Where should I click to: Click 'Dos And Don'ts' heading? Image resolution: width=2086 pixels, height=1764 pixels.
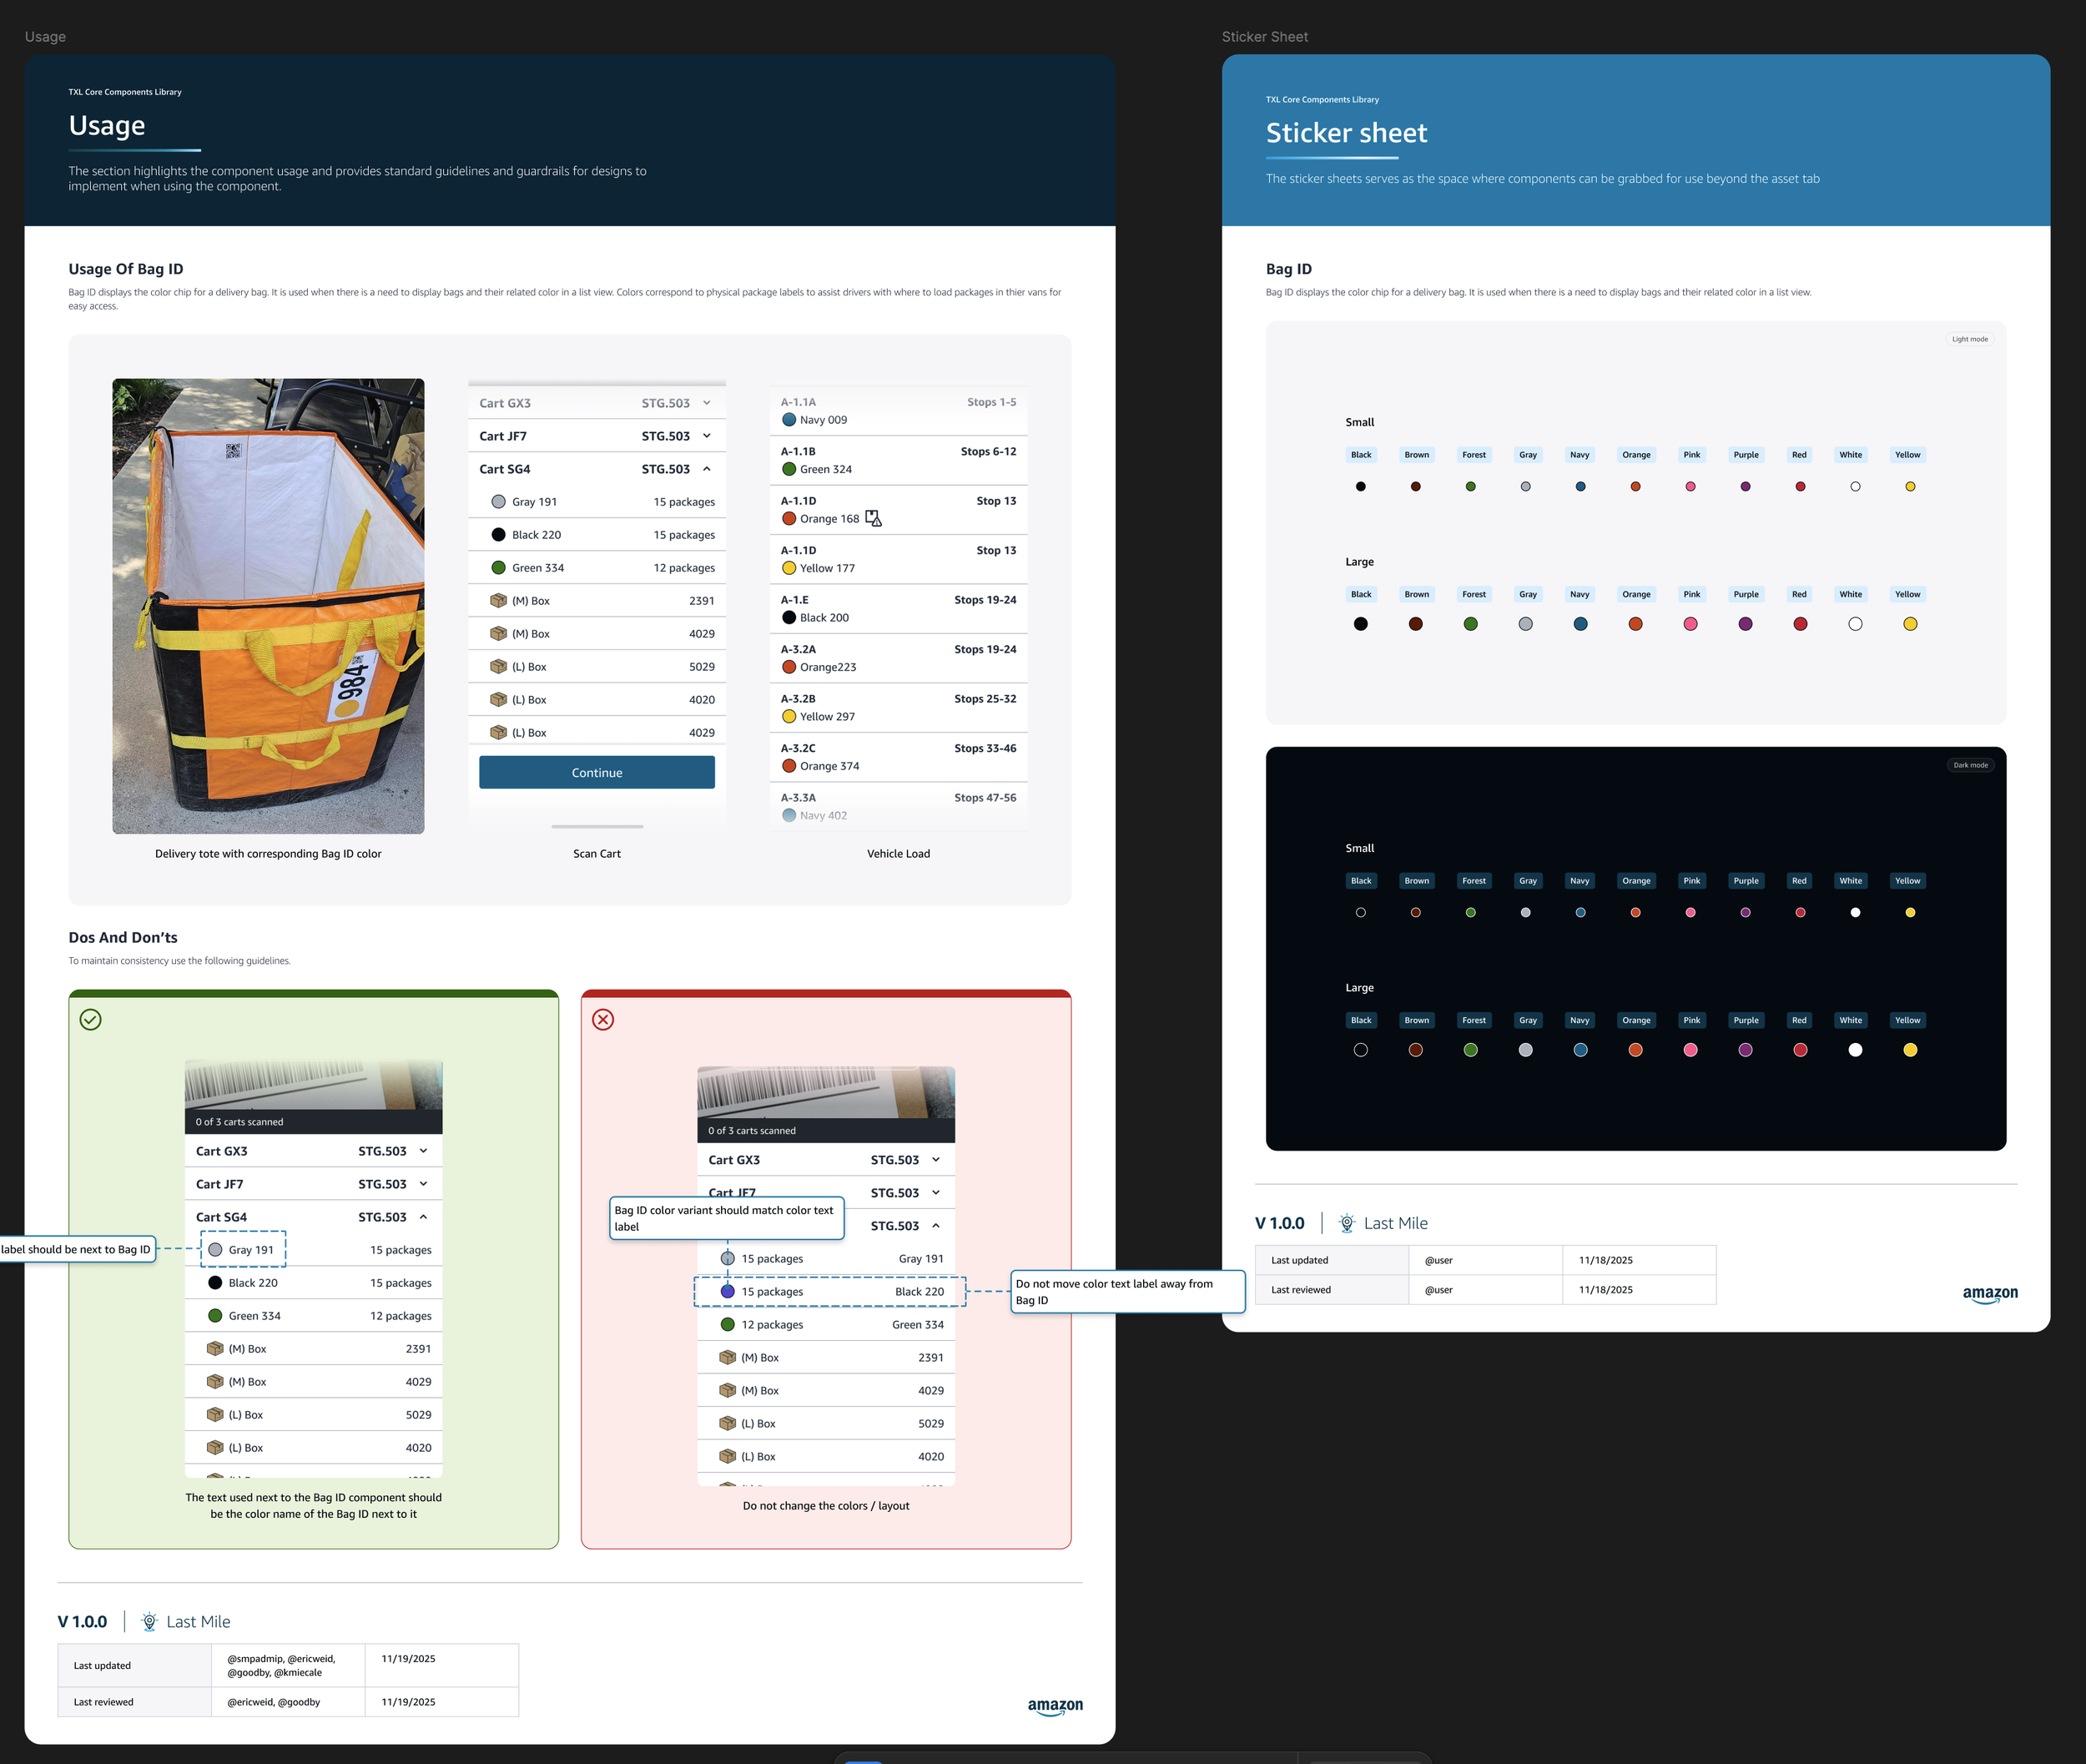click(123, 937)
